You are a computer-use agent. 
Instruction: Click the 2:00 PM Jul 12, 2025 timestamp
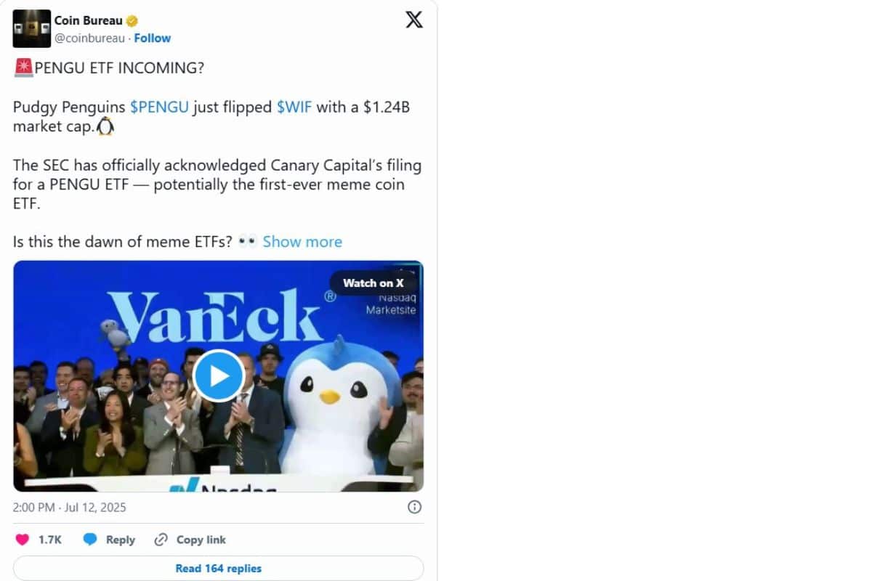[70, 507]
